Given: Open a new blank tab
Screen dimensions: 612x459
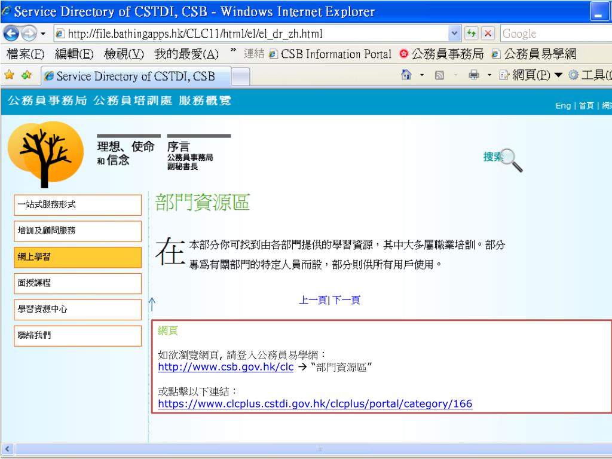Looking at the screenshot, I should click(x=240, y=76).
